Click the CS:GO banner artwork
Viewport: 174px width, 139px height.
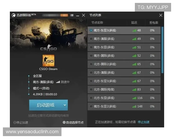click(x=48, y=35)
